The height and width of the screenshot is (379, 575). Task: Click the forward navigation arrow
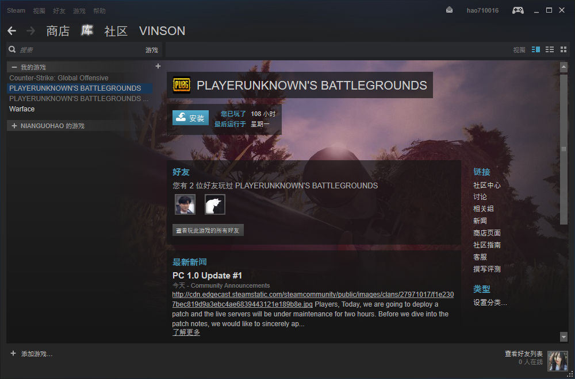(x=31, y=31)
